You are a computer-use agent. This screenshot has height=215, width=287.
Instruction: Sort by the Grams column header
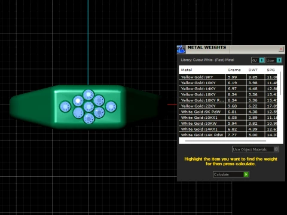(x=234, y=70)
